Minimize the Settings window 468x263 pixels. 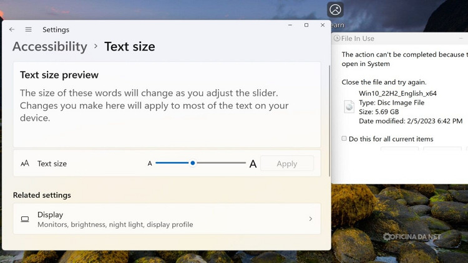click(290, 25)
